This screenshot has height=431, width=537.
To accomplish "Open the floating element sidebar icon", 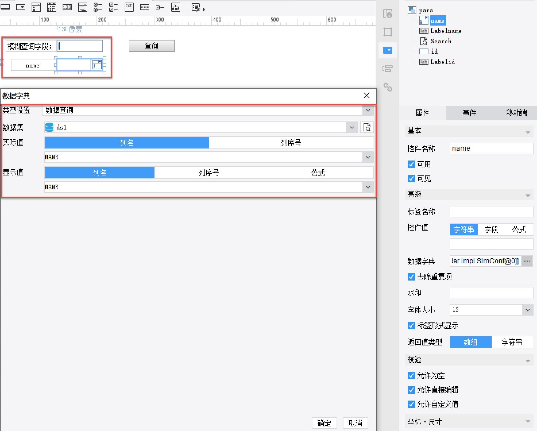I will [388, 32].
